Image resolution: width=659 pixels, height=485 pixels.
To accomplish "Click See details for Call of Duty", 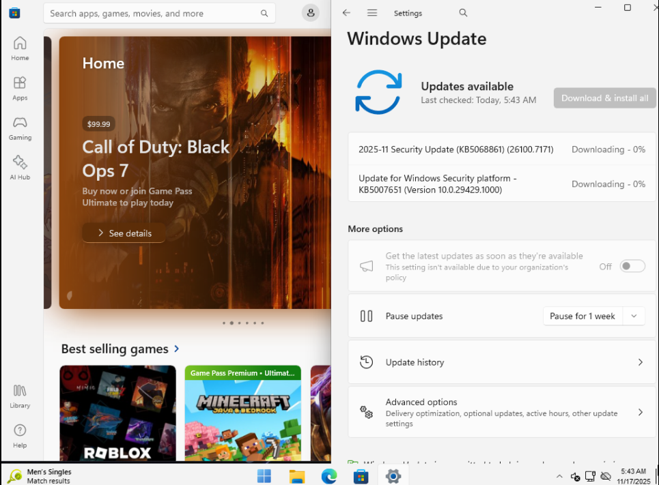I will pos(124,233).
